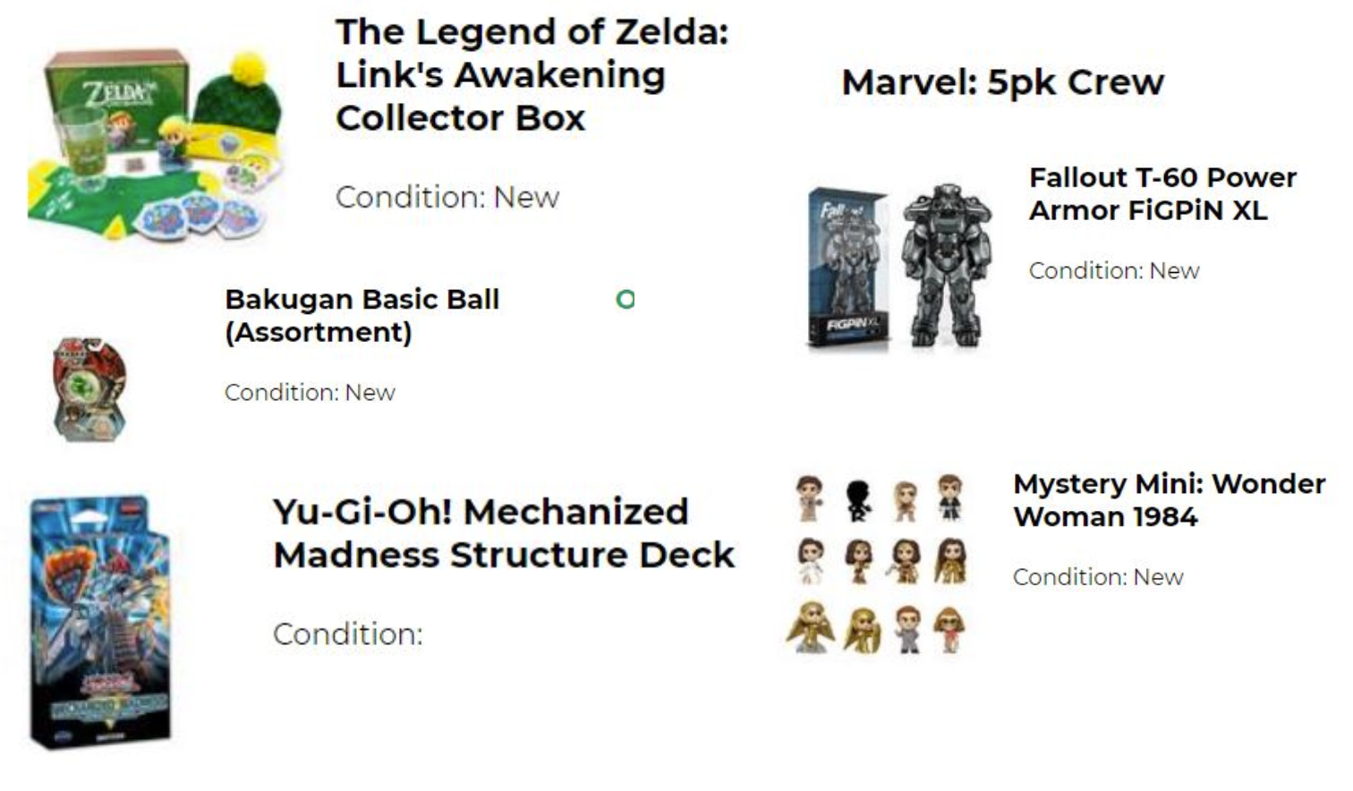Open the Zelda Link's Awakening Collector Box image

point(155,145)
